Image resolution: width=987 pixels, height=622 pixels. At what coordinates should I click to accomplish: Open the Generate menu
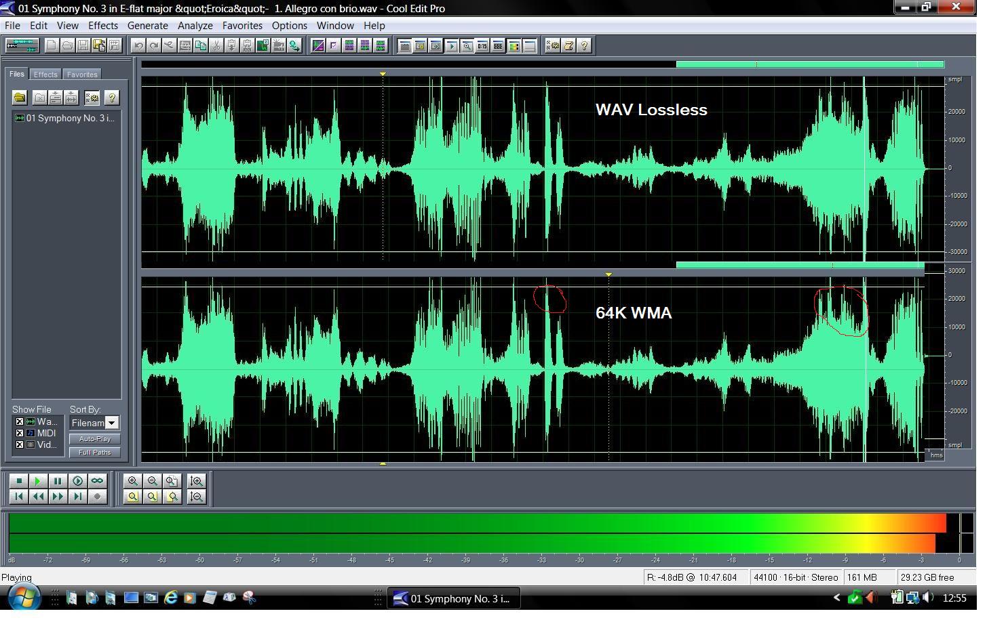149,26
